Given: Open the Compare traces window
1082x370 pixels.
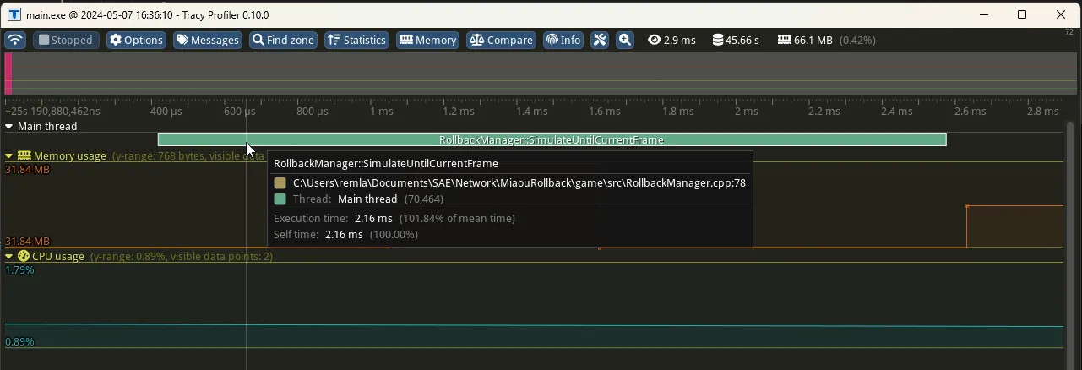Looking at the screenshot, I should click(501, 41).
